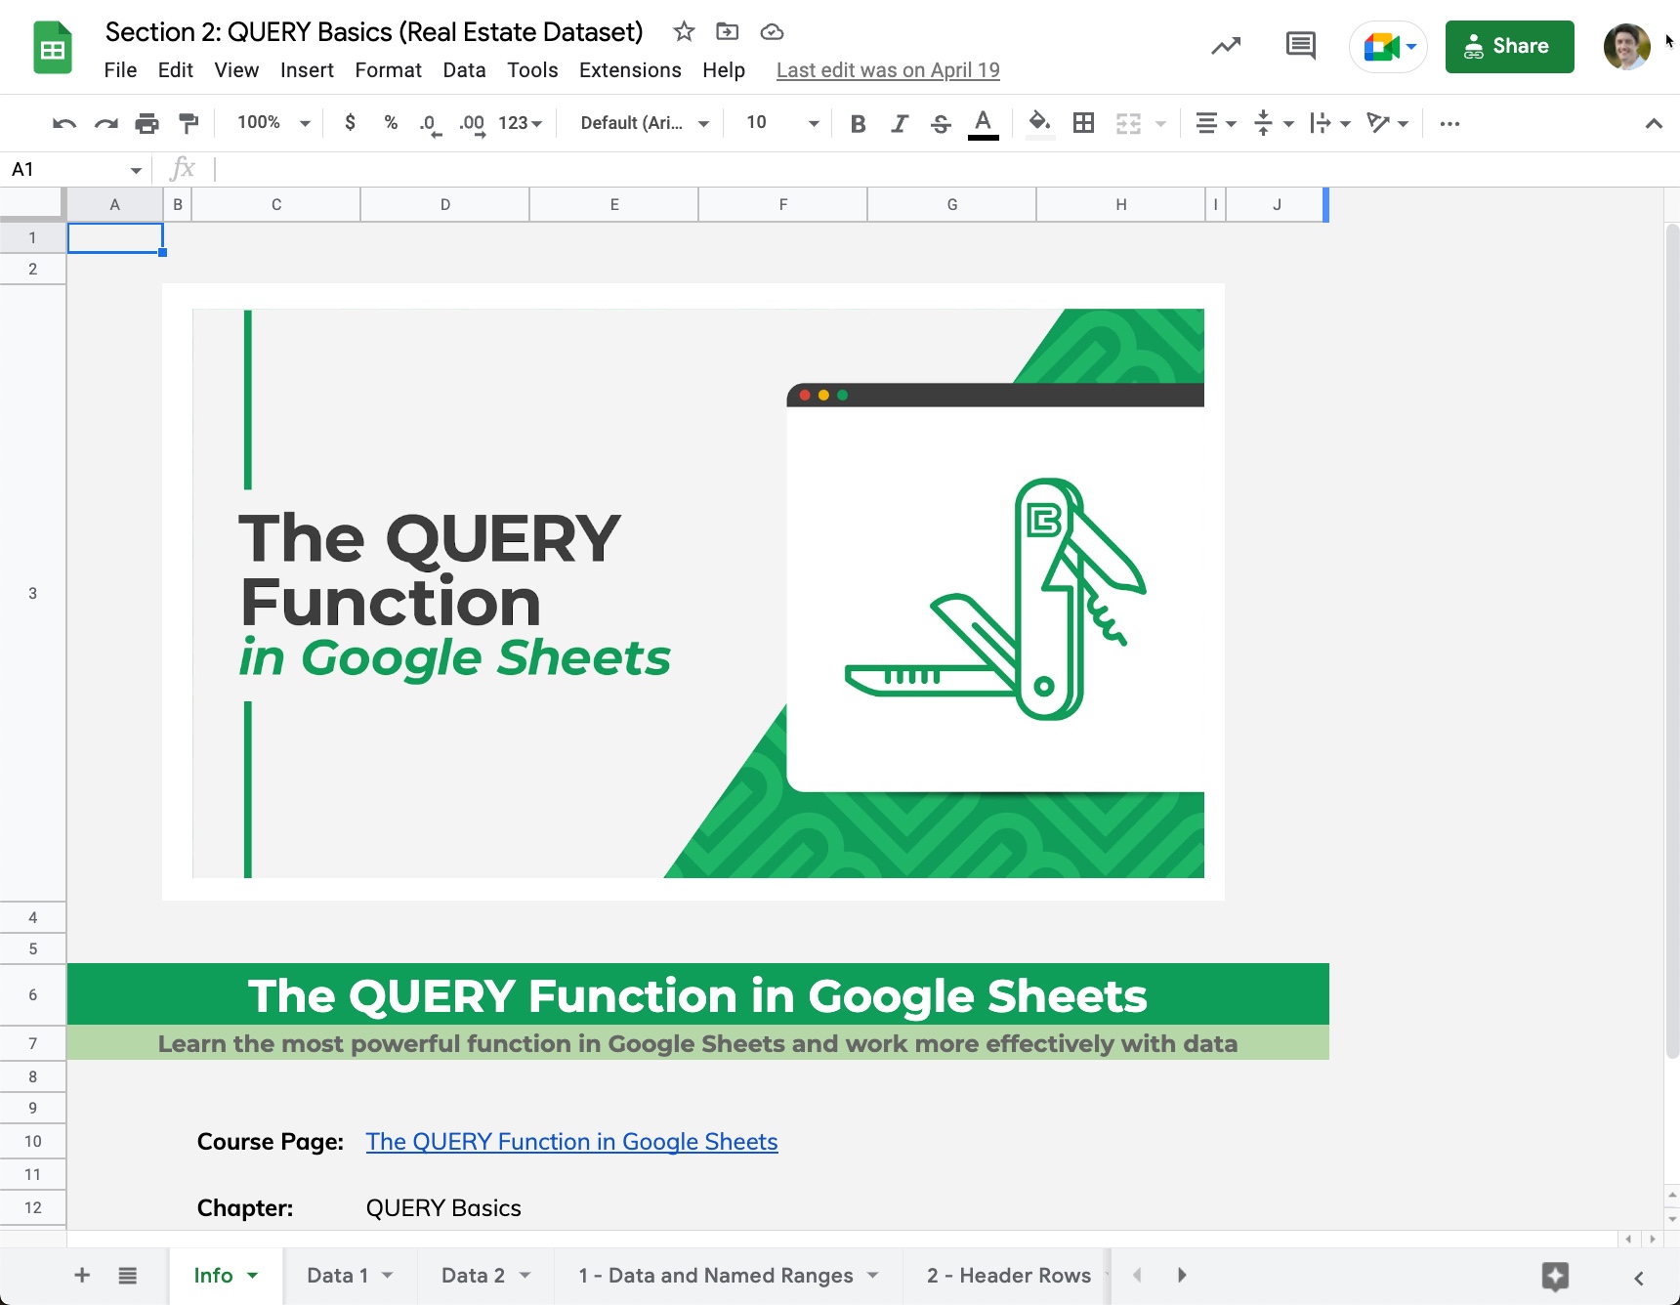This screenshot has height=1305, width=1680.
Task: Open the Borders tool
Action: pyautogui.click(x=1083, y=123)
